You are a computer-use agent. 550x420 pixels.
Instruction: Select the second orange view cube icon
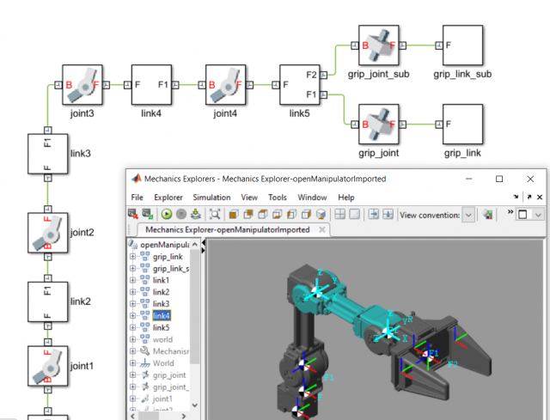click(248, 214)
